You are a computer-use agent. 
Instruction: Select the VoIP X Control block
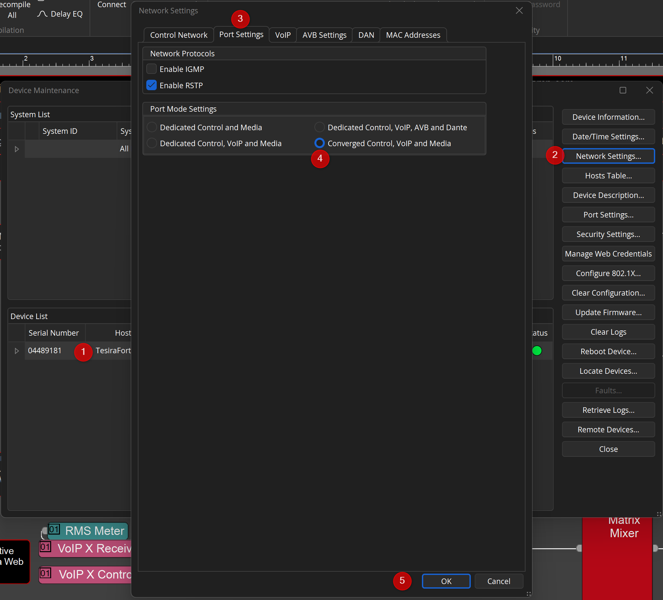(85, 575)
